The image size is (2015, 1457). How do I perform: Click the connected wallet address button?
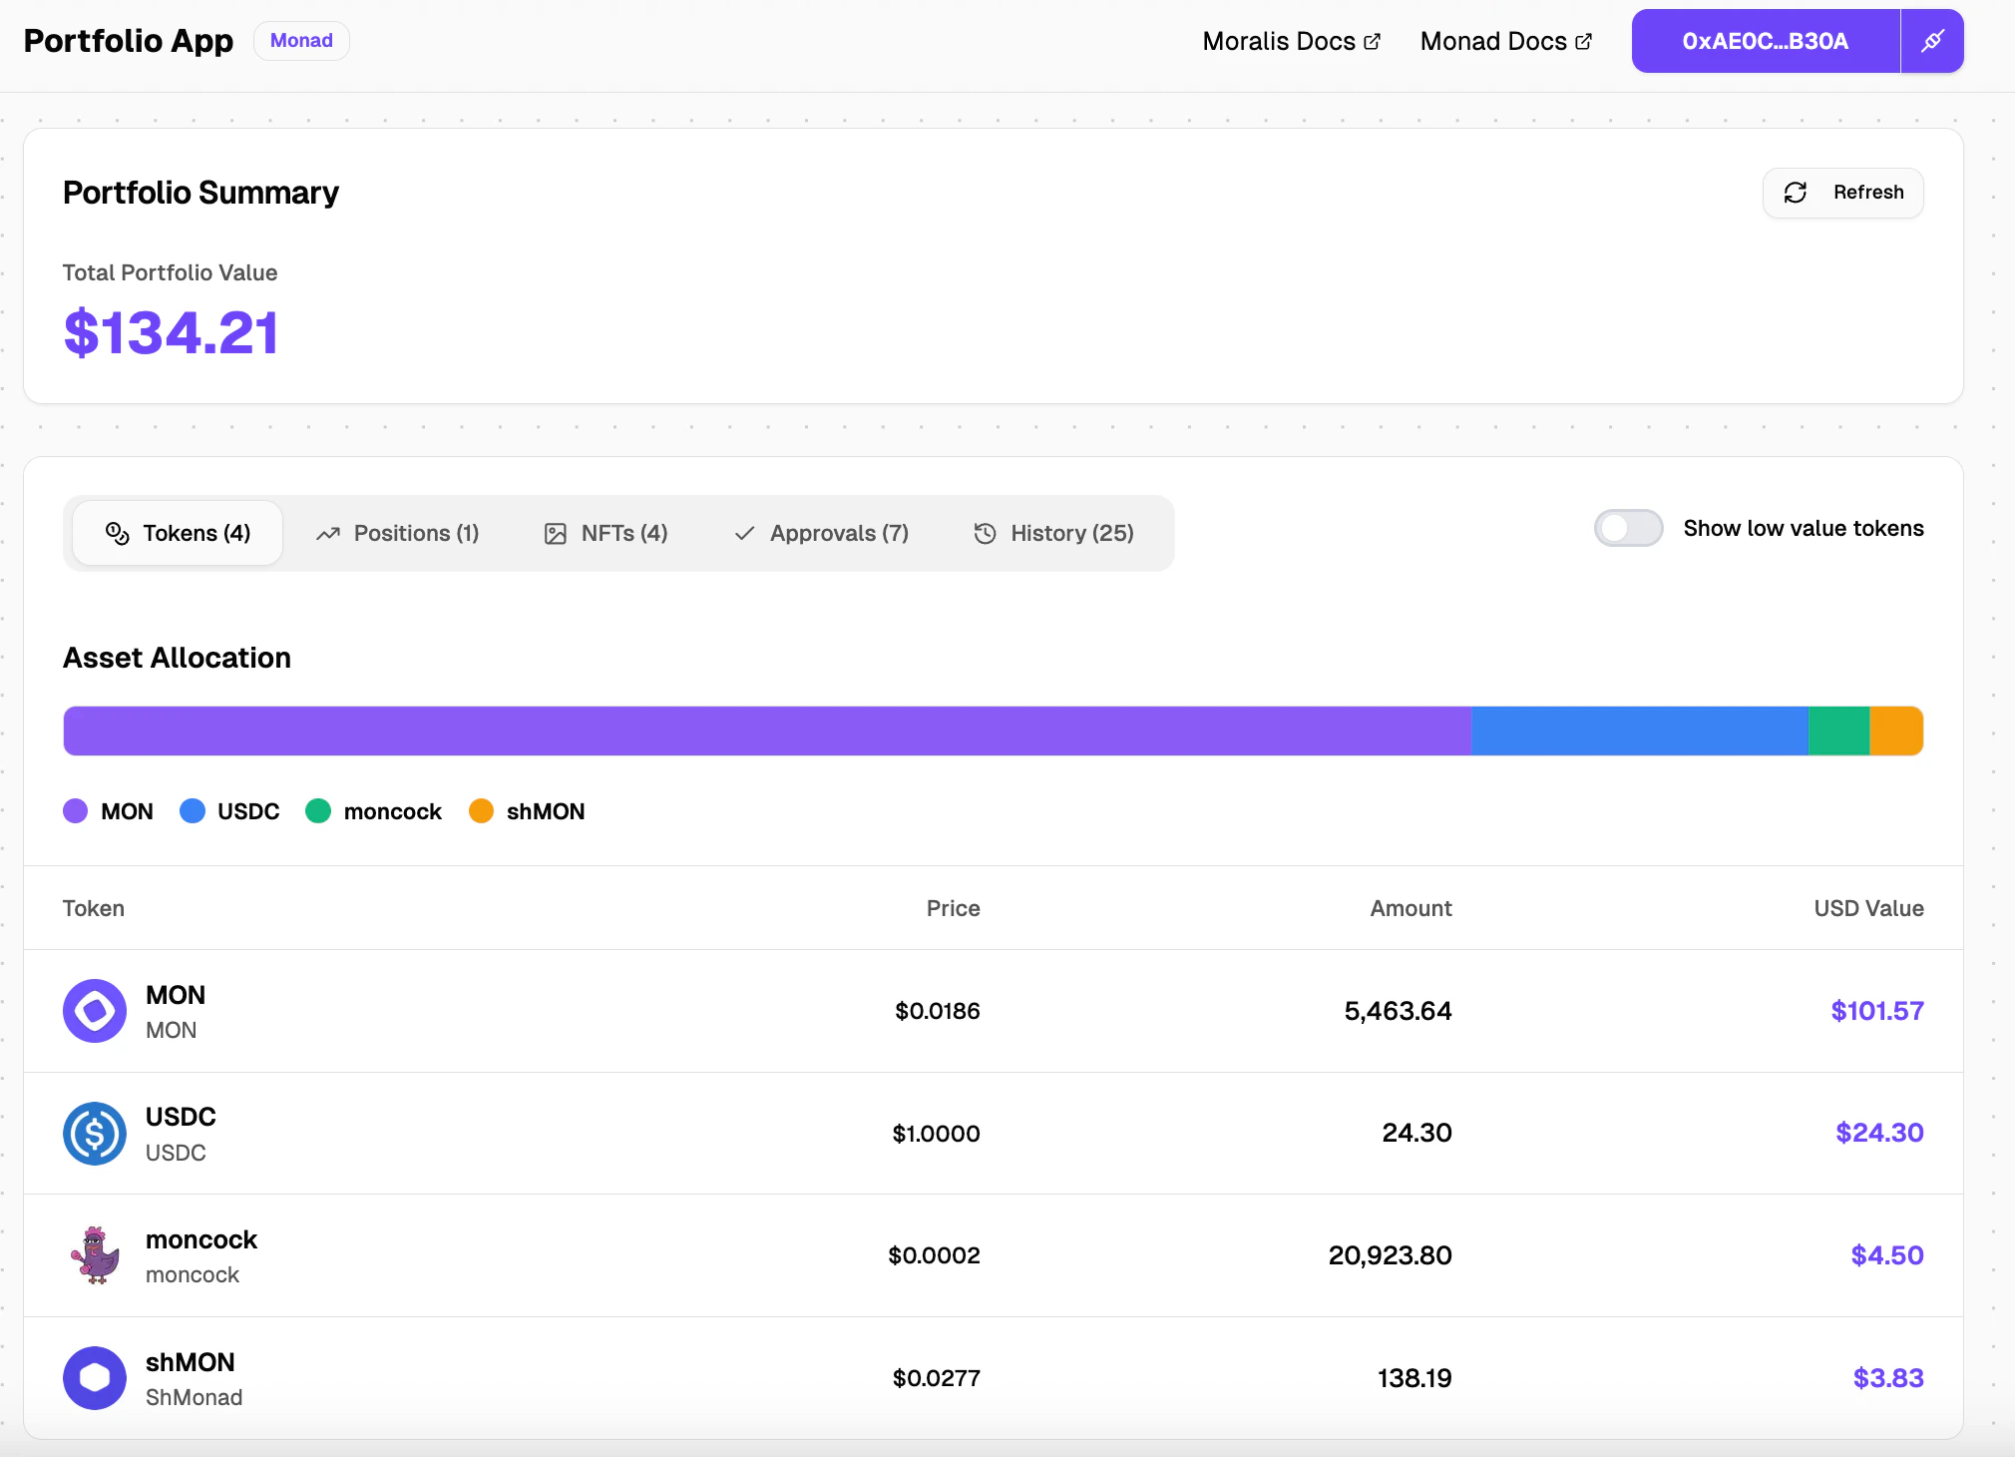[1764, 41]
